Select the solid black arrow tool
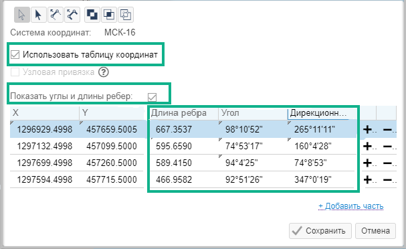The image size is (406, 249). [x=38, y=15]
